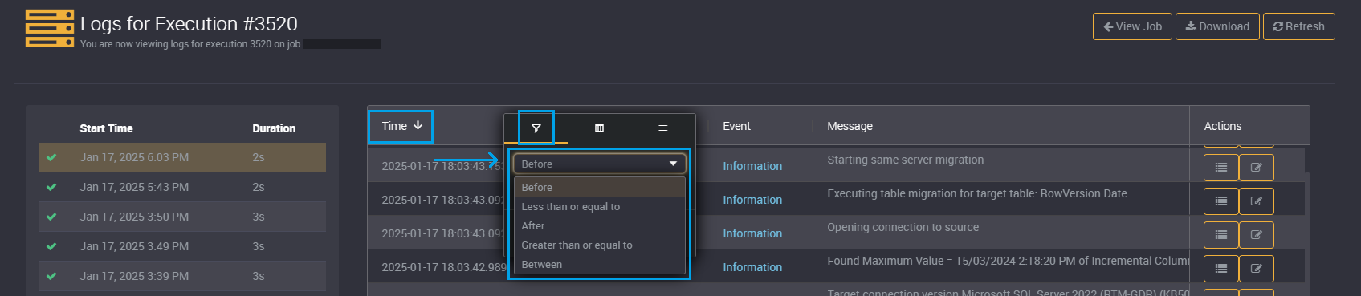This screenshot has width=1361, height=296.
Task: Click the Logs for Execution #3520 title
Action: [189, 24]
